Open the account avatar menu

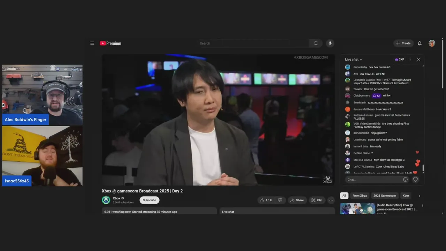pyautogui.click(x=432, y=43)
